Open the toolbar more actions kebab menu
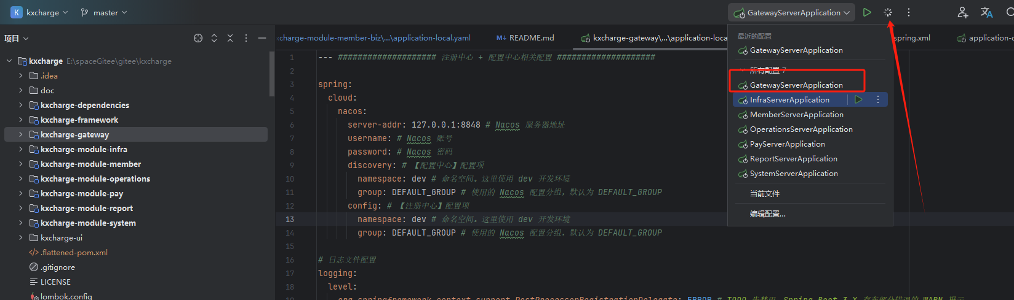This screenshot has width=1014, height=300. 909,12
